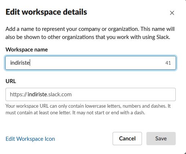Viewport: 186px width, 154px height.
Task: Place cursor on "indiriste" in the URL field
Action: click(37, 94)
